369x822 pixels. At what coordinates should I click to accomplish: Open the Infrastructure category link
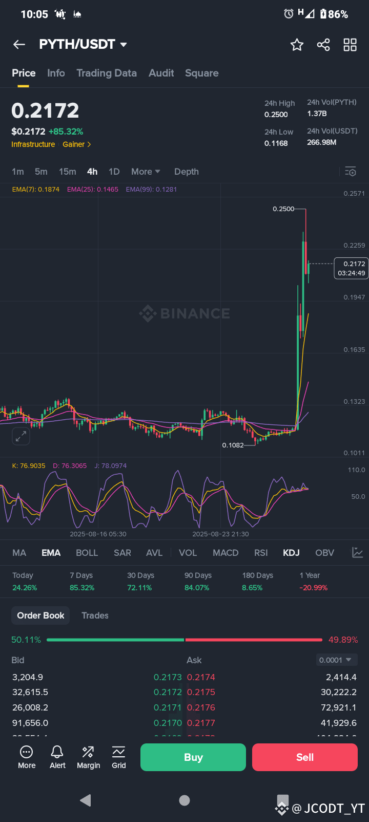[33, 144]
